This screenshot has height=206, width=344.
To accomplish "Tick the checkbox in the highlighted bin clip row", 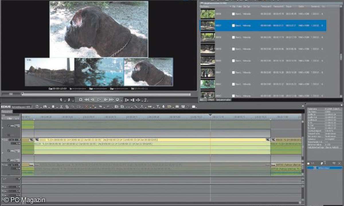I will [233, 25].
